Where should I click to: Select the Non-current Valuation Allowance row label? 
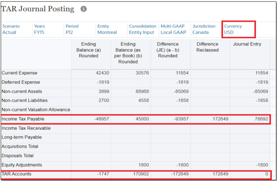(36, 110)
